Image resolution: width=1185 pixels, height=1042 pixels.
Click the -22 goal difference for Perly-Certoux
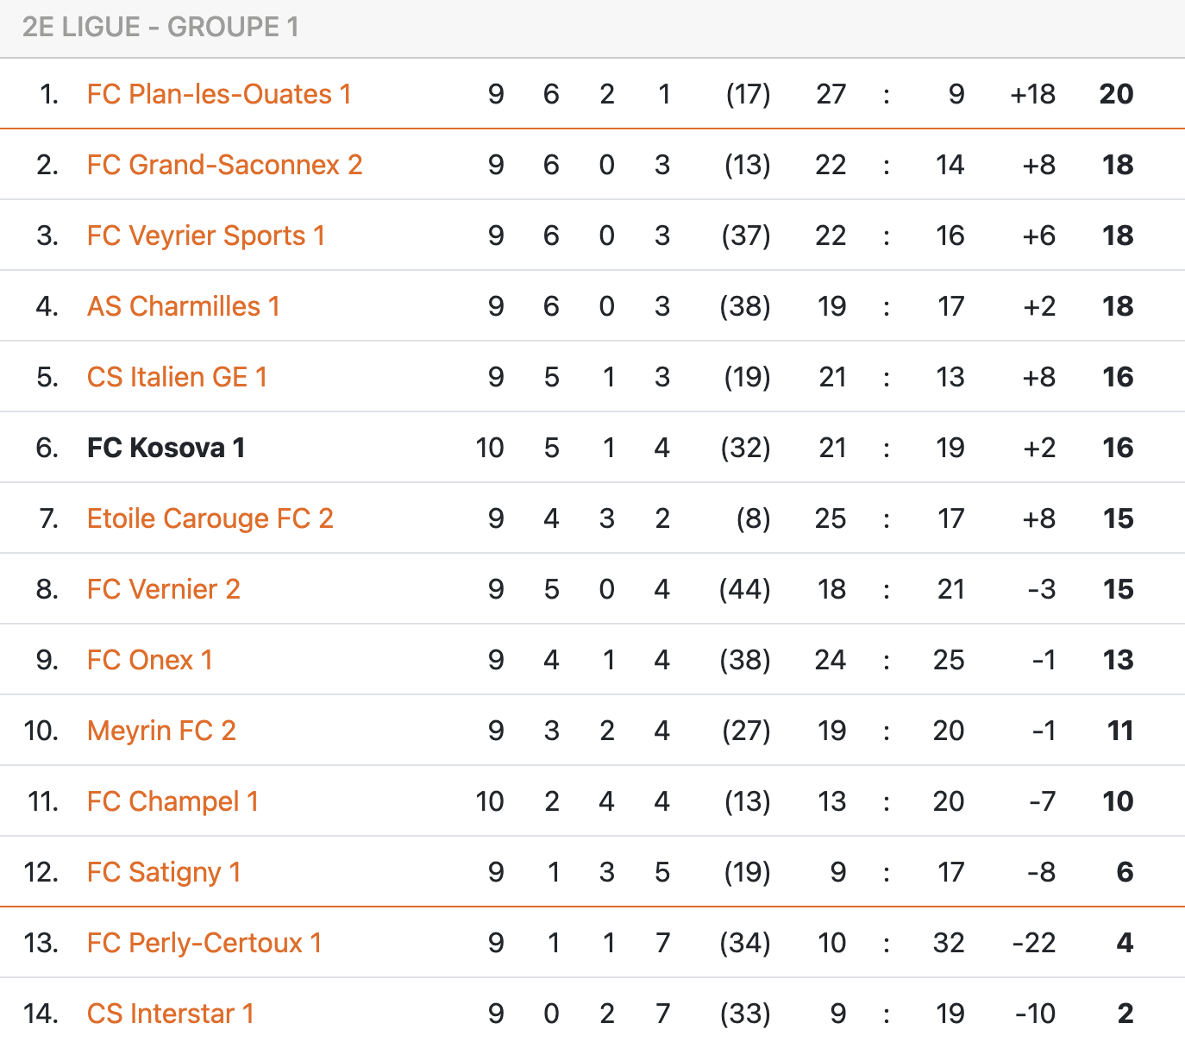(x=1034, y=943)
